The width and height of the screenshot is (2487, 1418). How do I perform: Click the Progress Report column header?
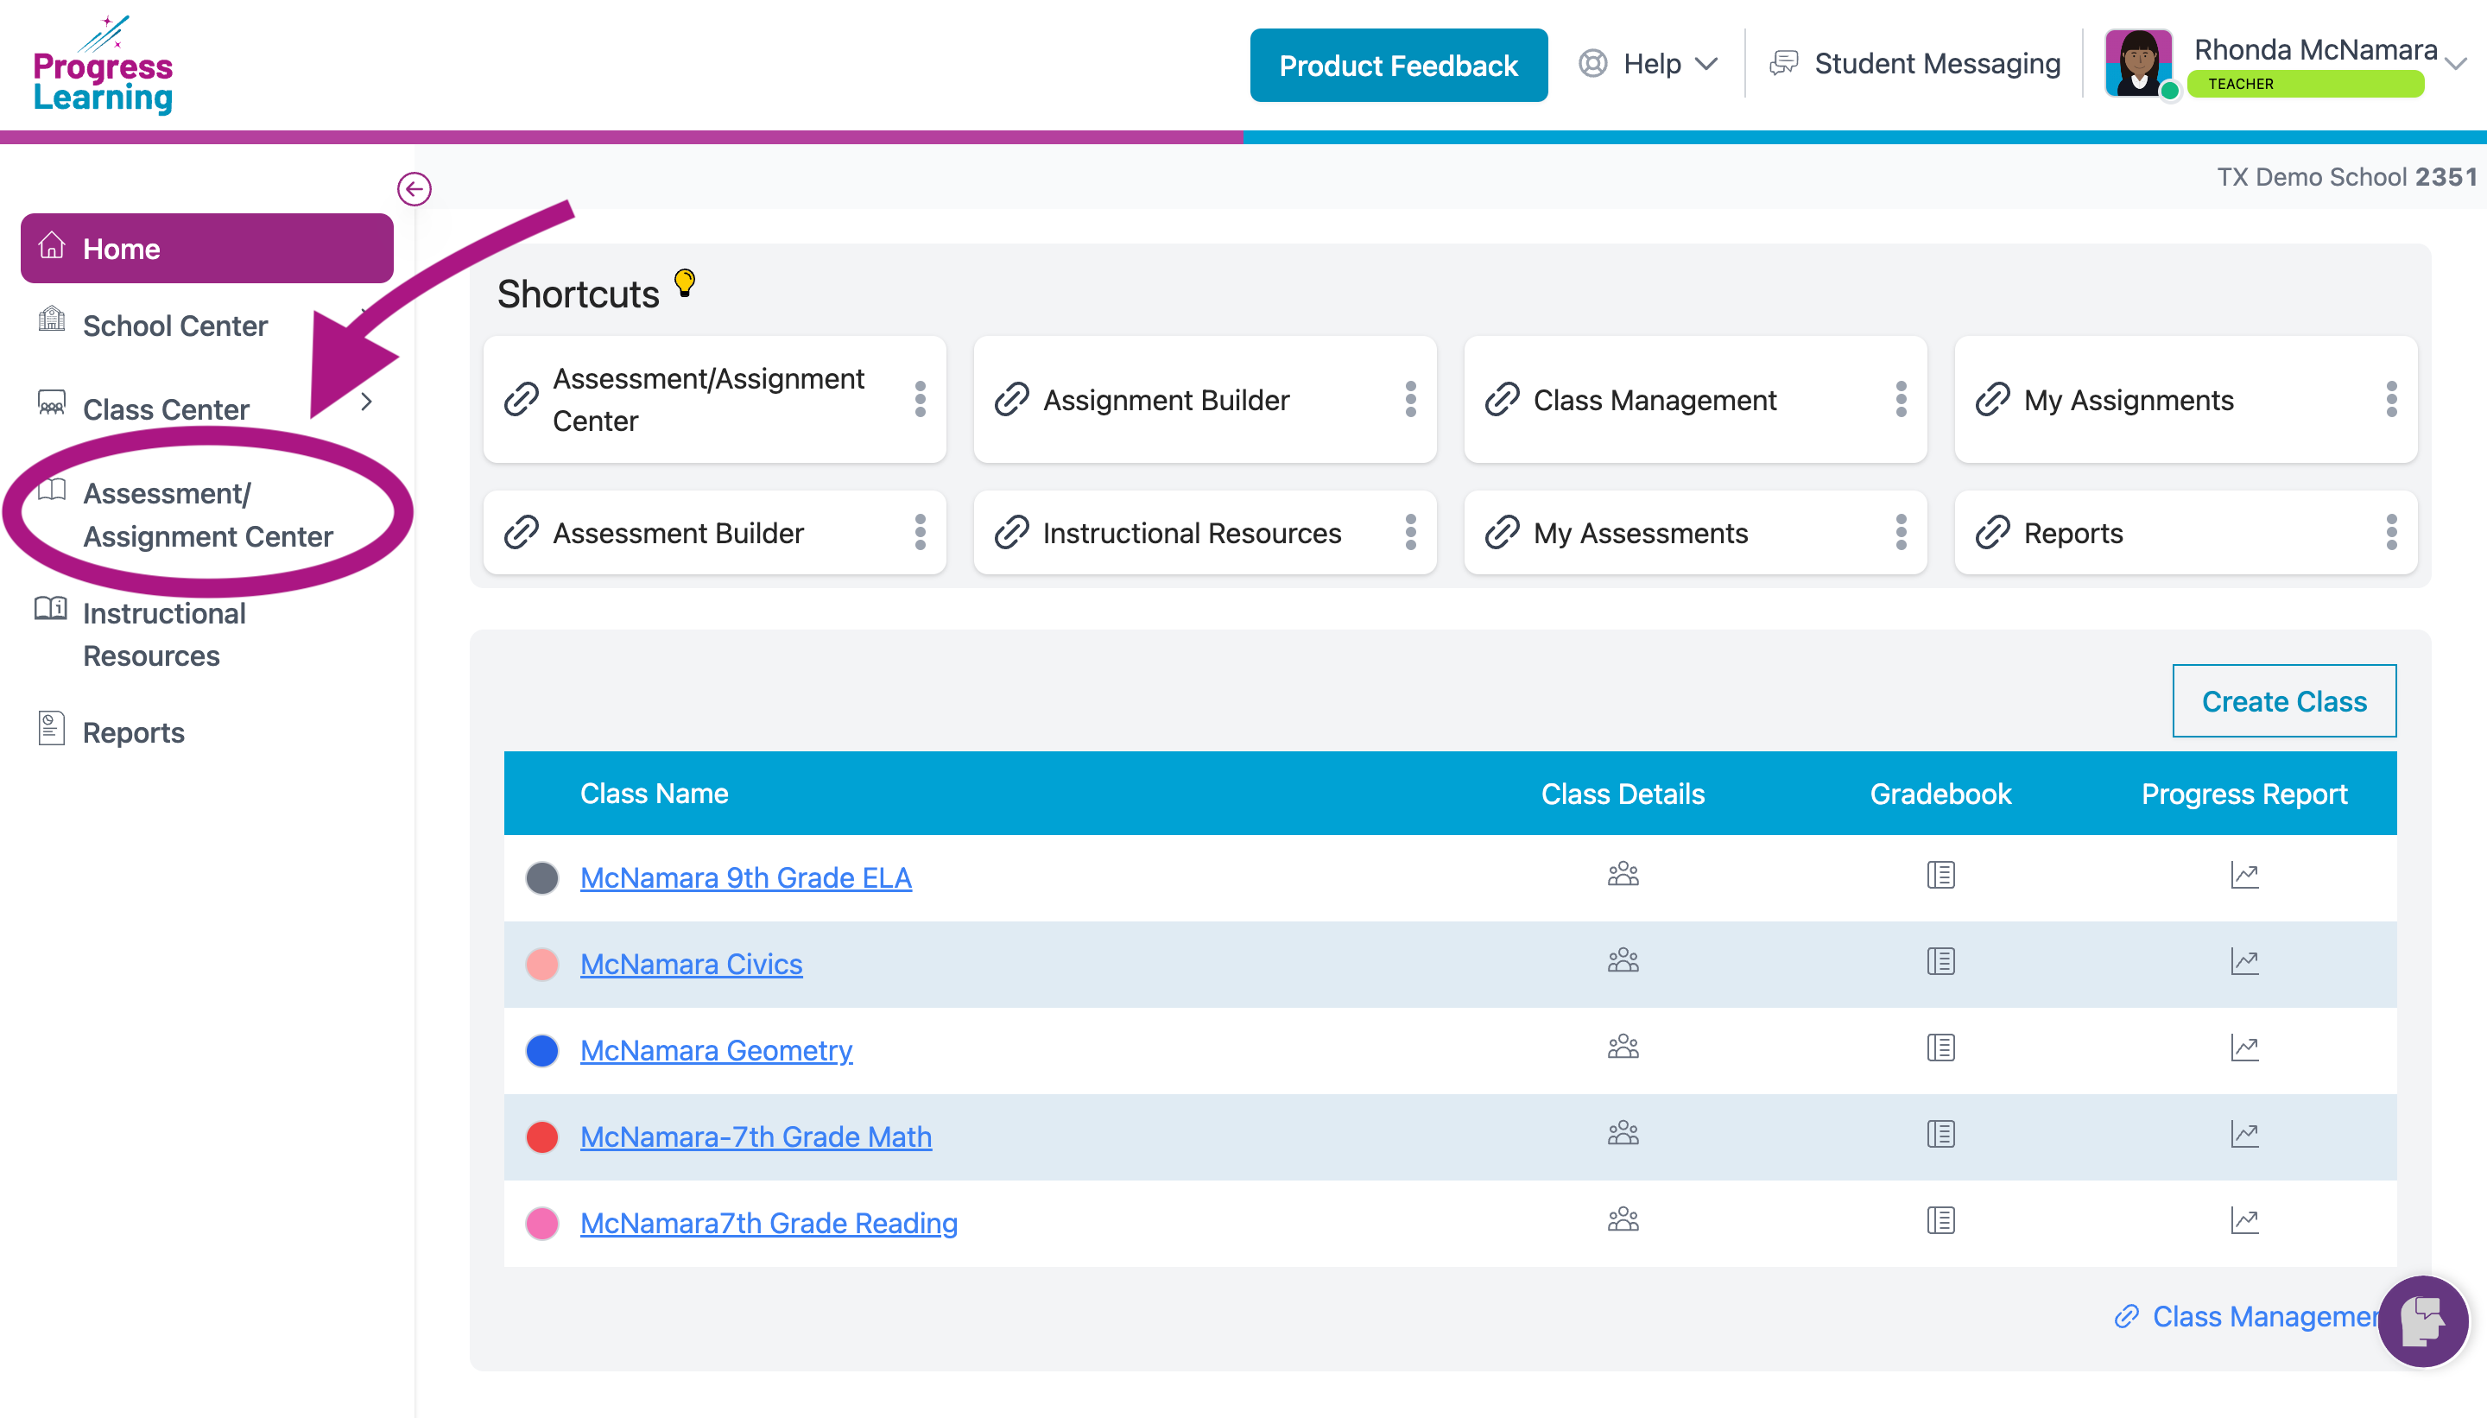tap(2243, 794)
